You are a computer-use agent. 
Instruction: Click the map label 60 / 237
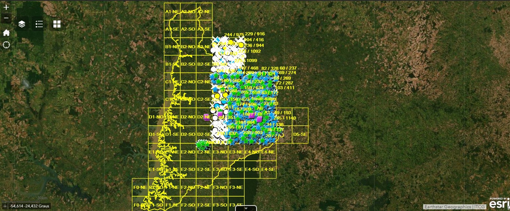tap(288, 68)
